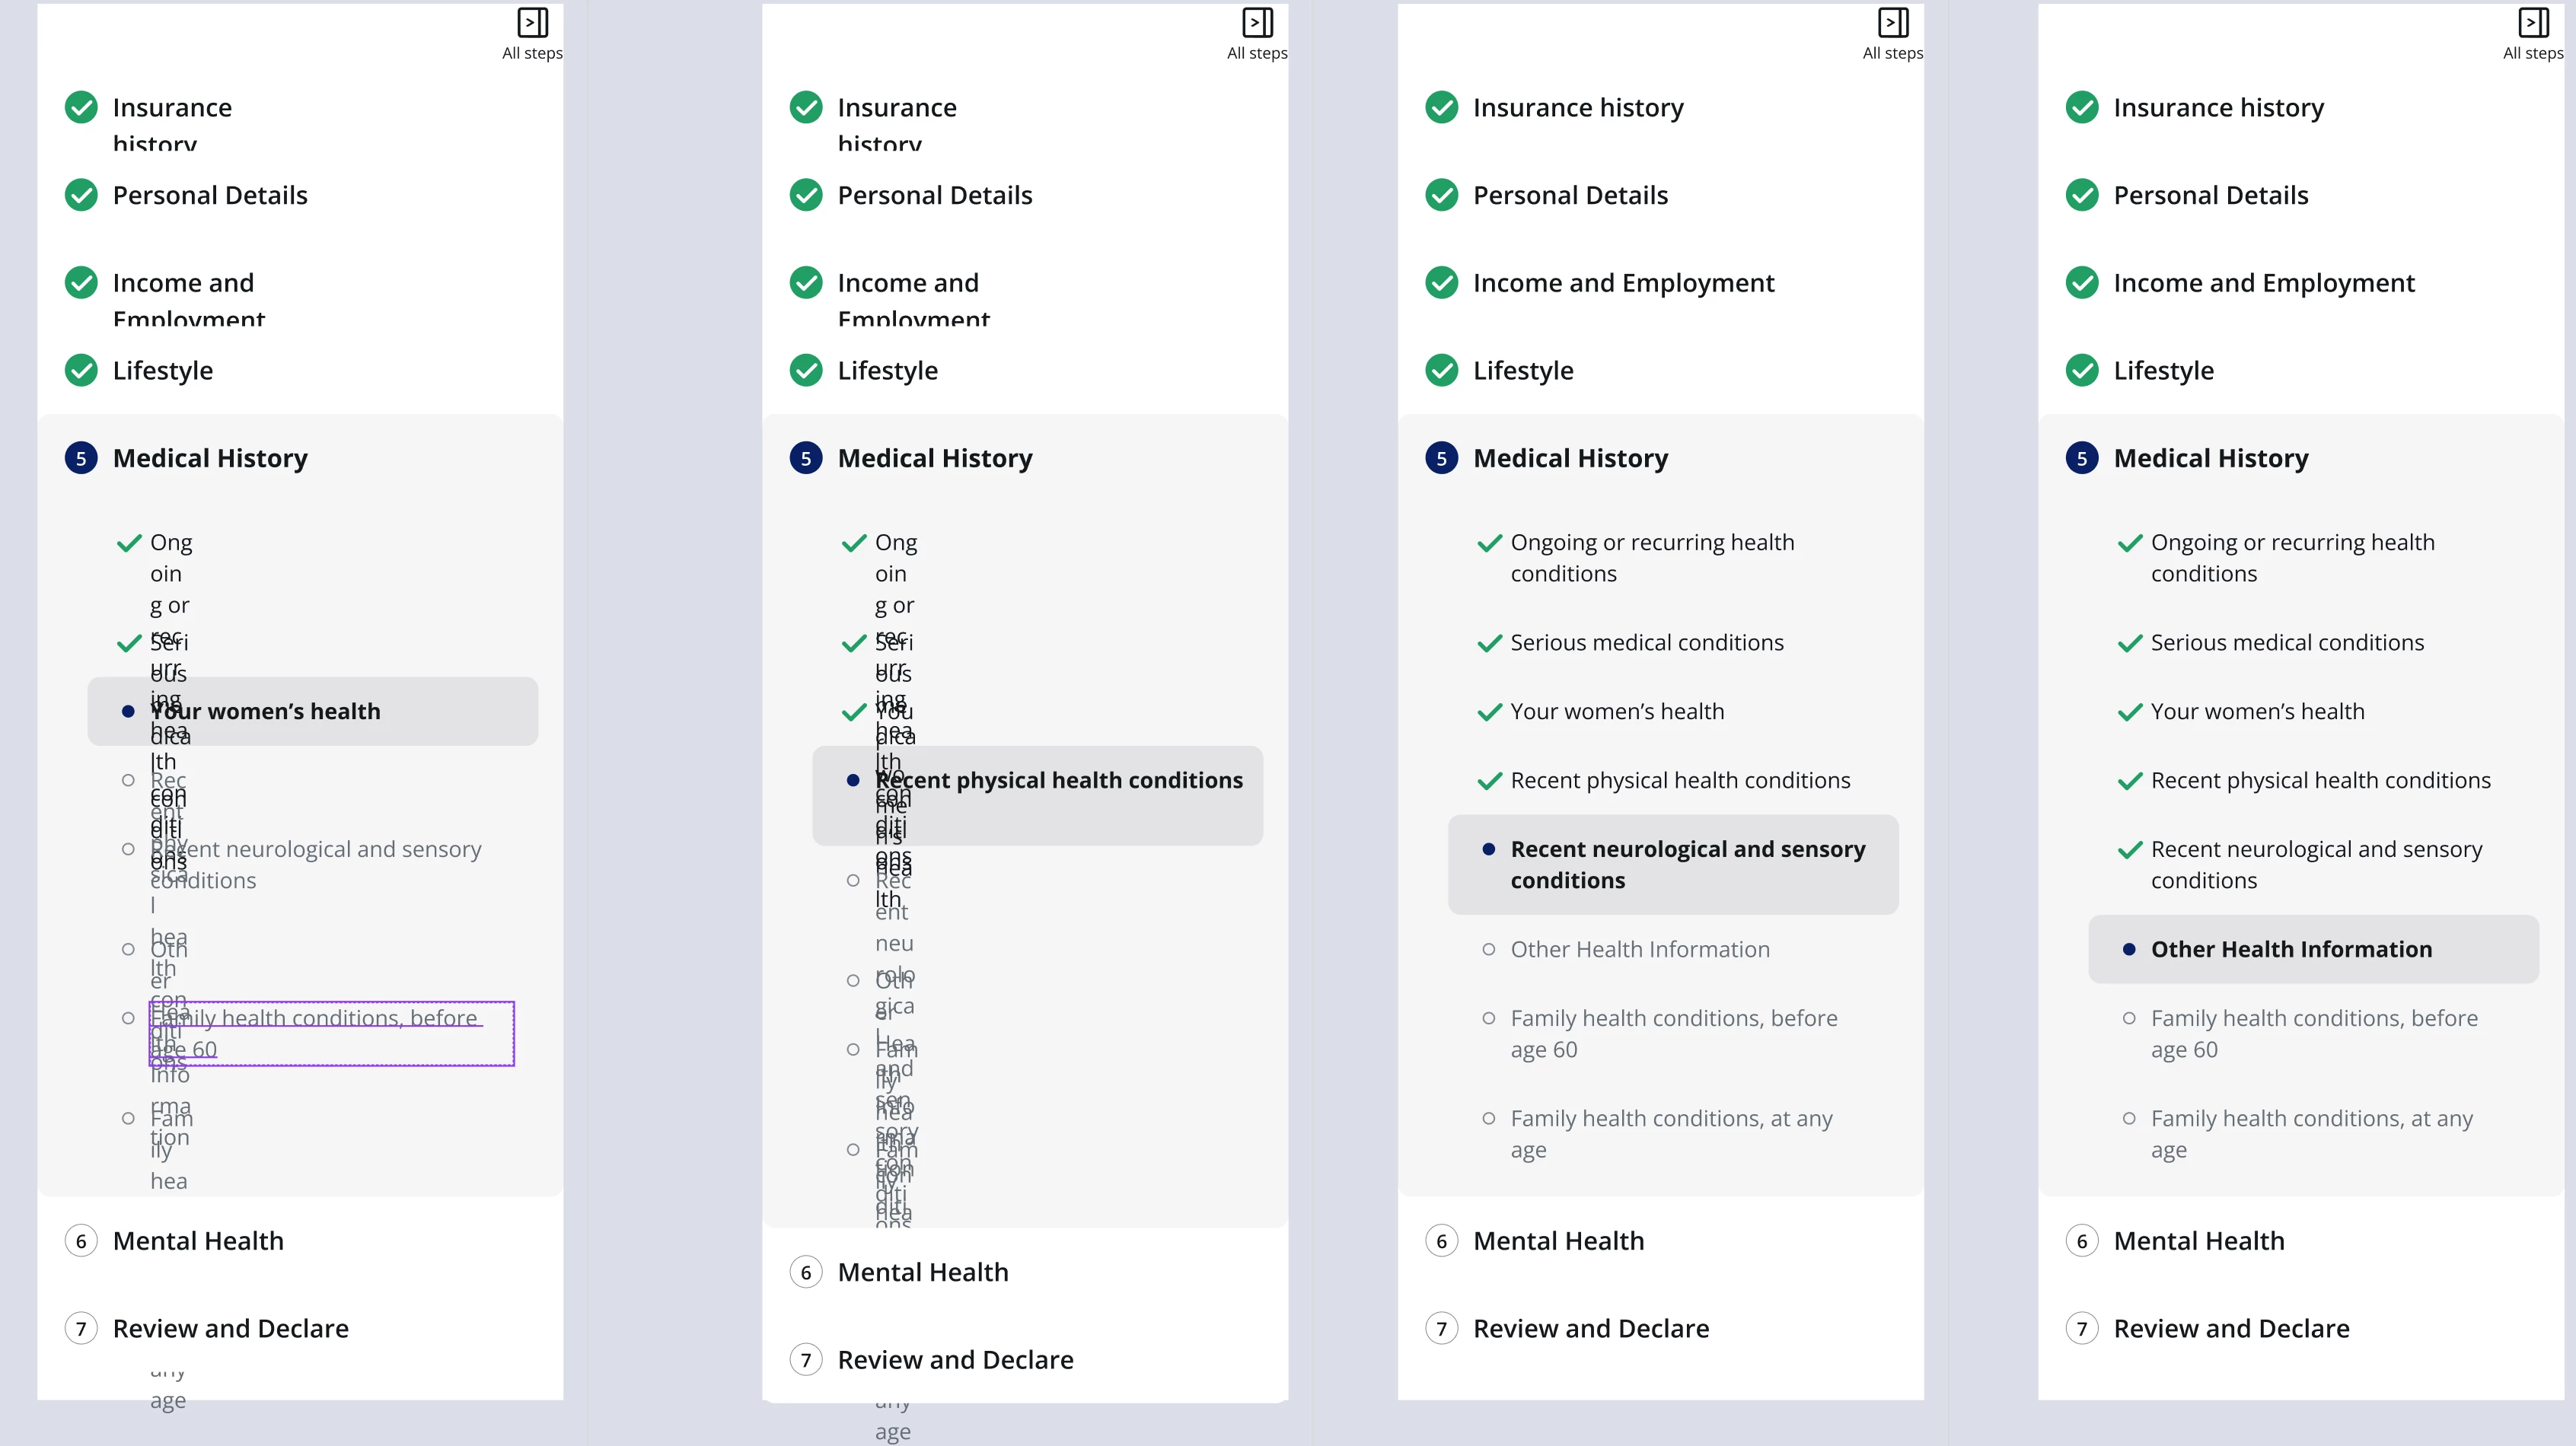Select highlighted Recent neurological and sensory conditions item
The image size is (2576, 1446).
point(1673,865)
